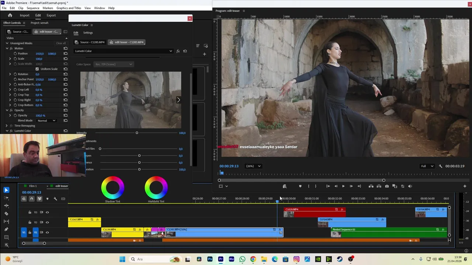Viewport: 472px width, 265px height.
Task: Adjust the Shadow Tint color wheel
Action: pyautogui.click(x=113, y=188)
